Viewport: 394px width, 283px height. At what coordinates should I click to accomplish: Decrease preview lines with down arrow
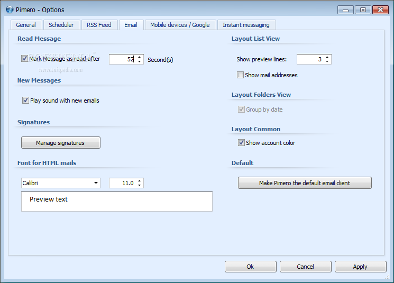pos(327,61)
